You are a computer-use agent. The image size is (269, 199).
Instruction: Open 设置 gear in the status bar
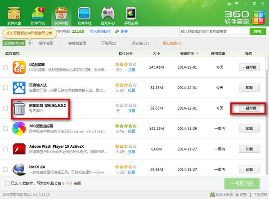point(241,195)
